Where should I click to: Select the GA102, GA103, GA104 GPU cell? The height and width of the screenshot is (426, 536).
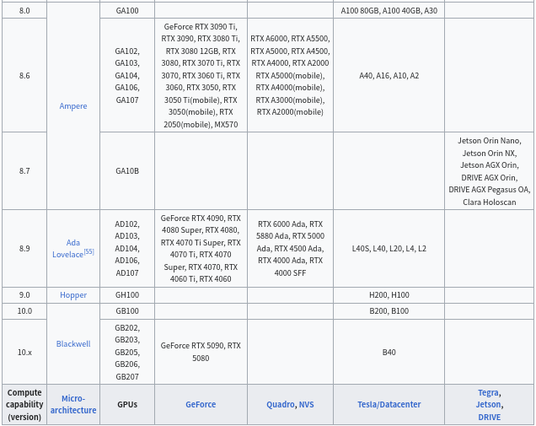coord(127,75)
